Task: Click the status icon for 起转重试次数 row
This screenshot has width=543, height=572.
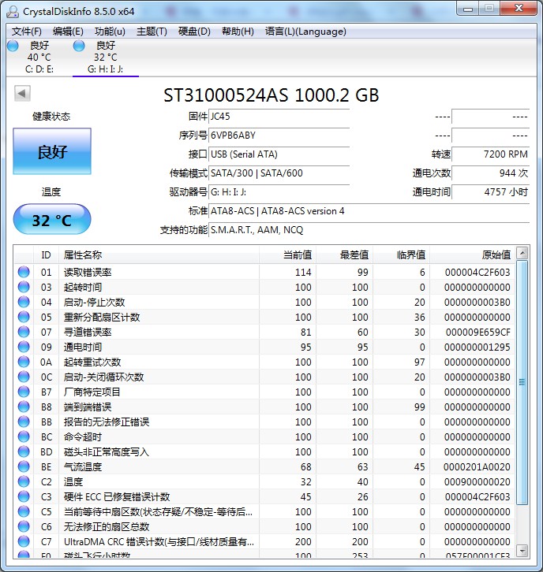Action: pos(24,362)
